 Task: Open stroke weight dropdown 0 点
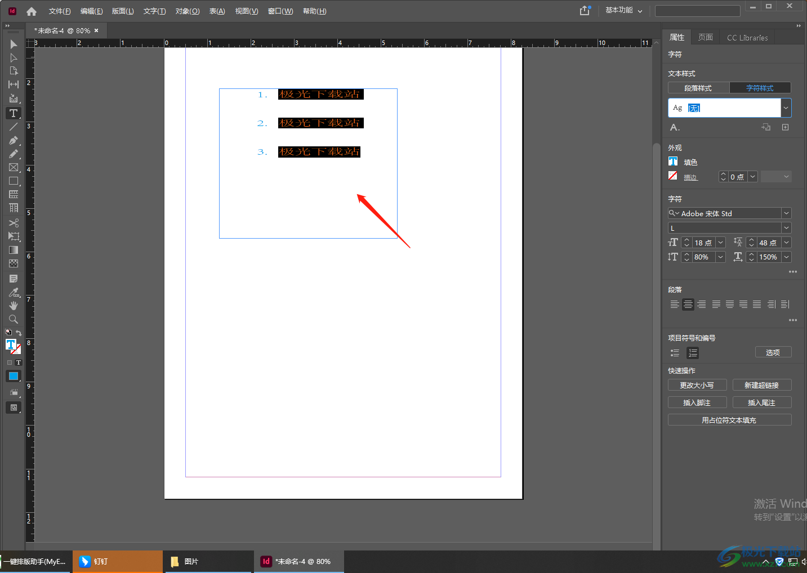[x=752, y=177]
